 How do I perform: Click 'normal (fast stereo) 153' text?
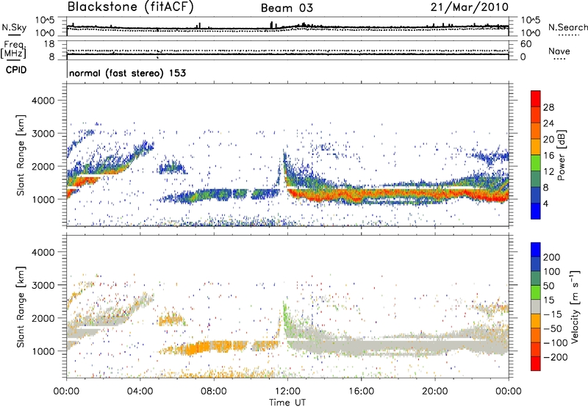click(x=127, y=73)
